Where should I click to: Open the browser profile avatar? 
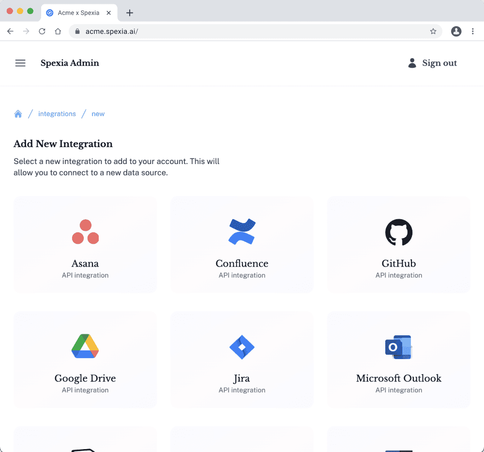pyautogui.click(x=456, y=31)
